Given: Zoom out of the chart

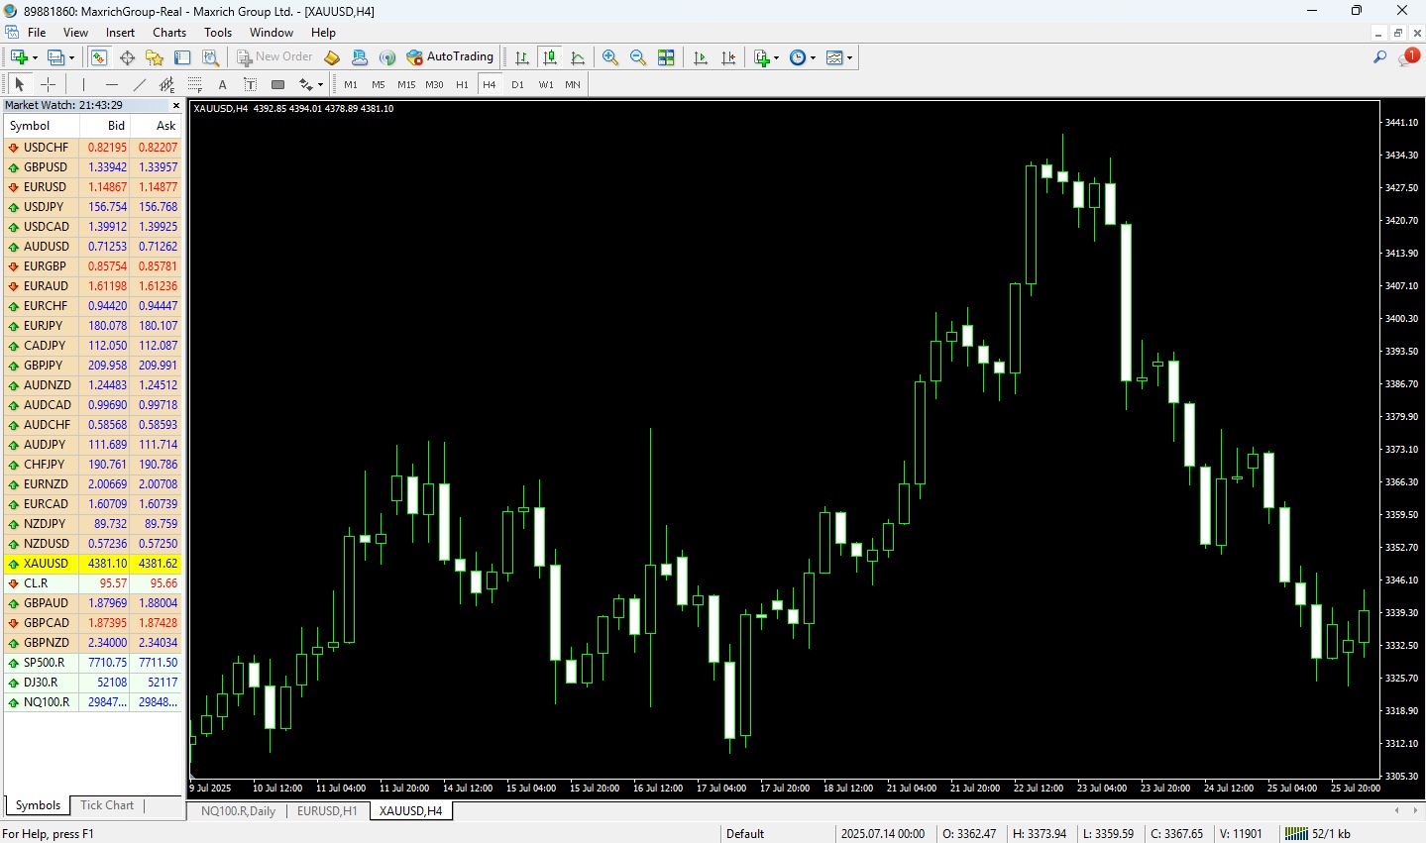Looking at the screenshot, I should point(638,57).
